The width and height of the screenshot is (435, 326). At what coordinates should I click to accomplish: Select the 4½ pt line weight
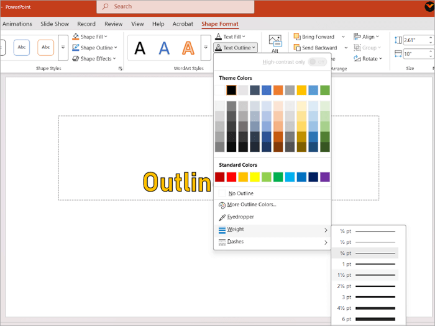click(x=365, y=308)
